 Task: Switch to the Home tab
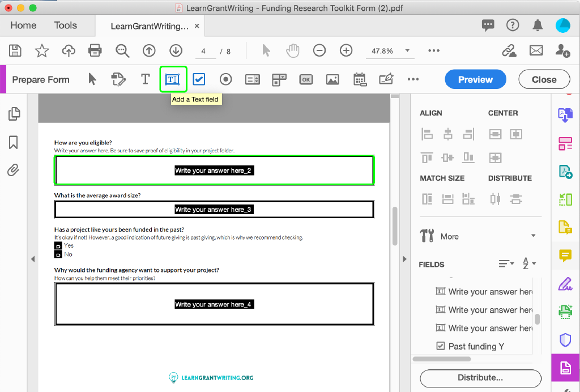pyautogui.click(x=23, y=25)
